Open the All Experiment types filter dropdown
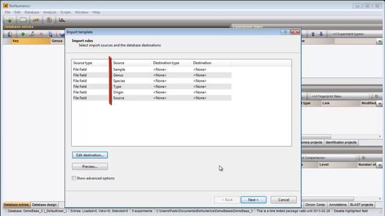 tap(355, 34)
